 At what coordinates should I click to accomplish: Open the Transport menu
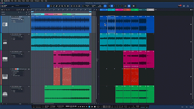coord(37,1)
